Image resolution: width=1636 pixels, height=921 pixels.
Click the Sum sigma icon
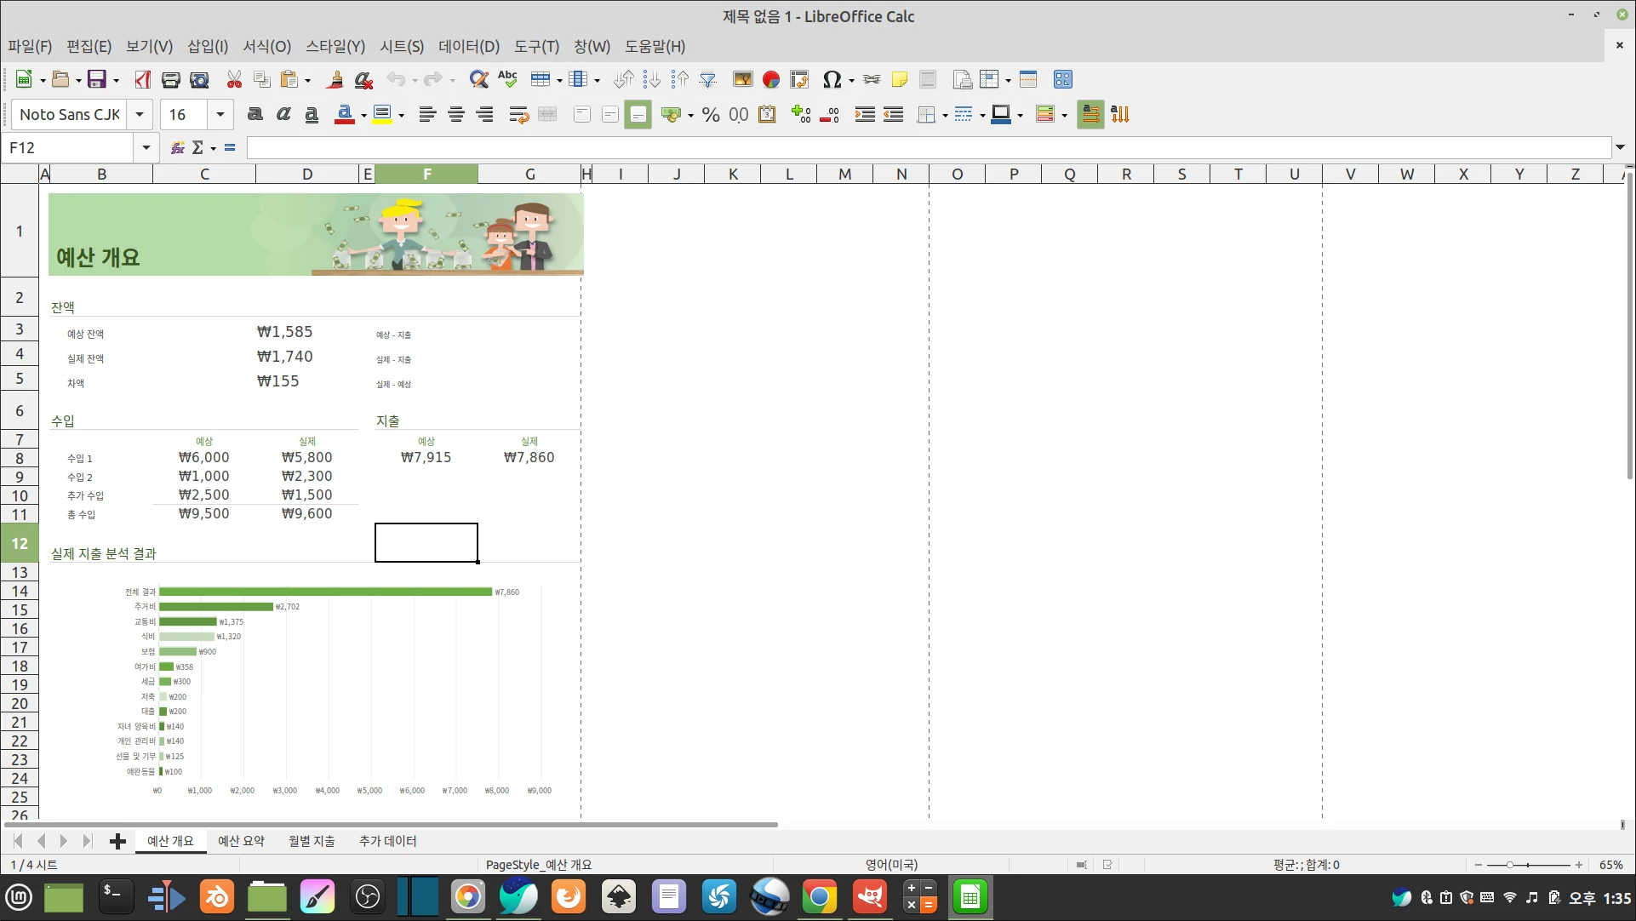click(197, 147)
